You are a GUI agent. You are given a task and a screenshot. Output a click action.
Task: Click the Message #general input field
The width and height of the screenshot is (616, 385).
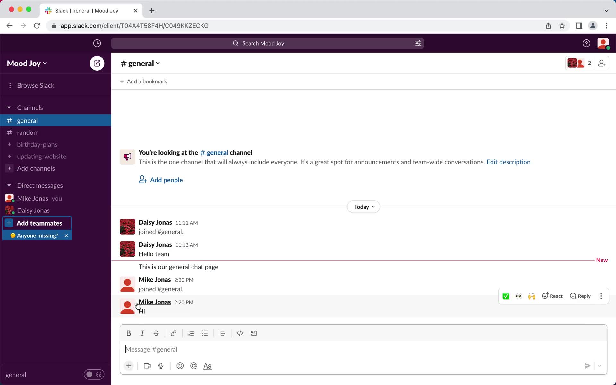click(x=363, y=349)
